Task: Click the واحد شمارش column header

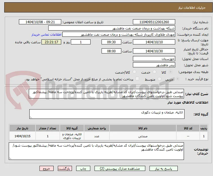Action: [97, 128]
